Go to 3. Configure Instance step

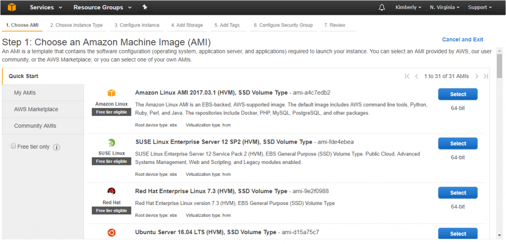coord(137,25)
